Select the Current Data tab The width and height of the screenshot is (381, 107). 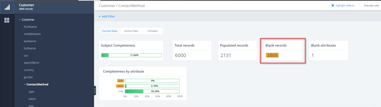pos(110,31)
